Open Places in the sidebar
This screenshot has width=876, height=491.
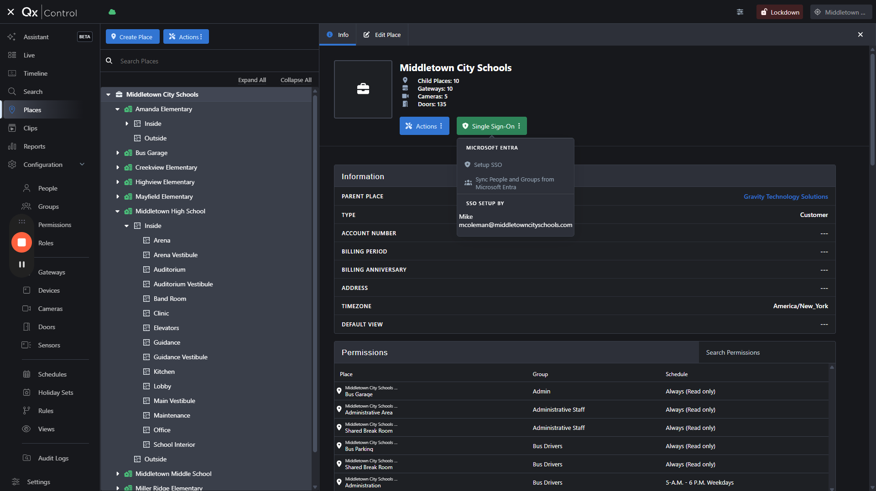[x=32, y=110]
